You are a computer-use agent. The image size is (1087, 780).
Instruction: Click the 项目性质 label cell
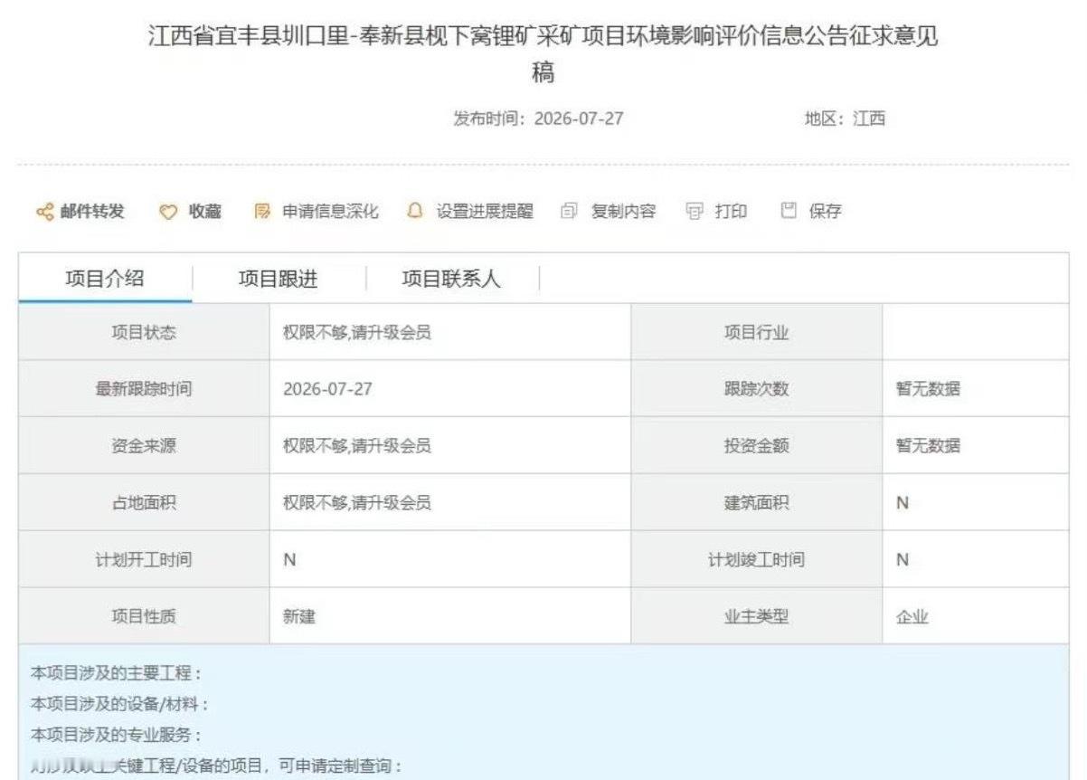pyautogui.click(x=144, y=616)
